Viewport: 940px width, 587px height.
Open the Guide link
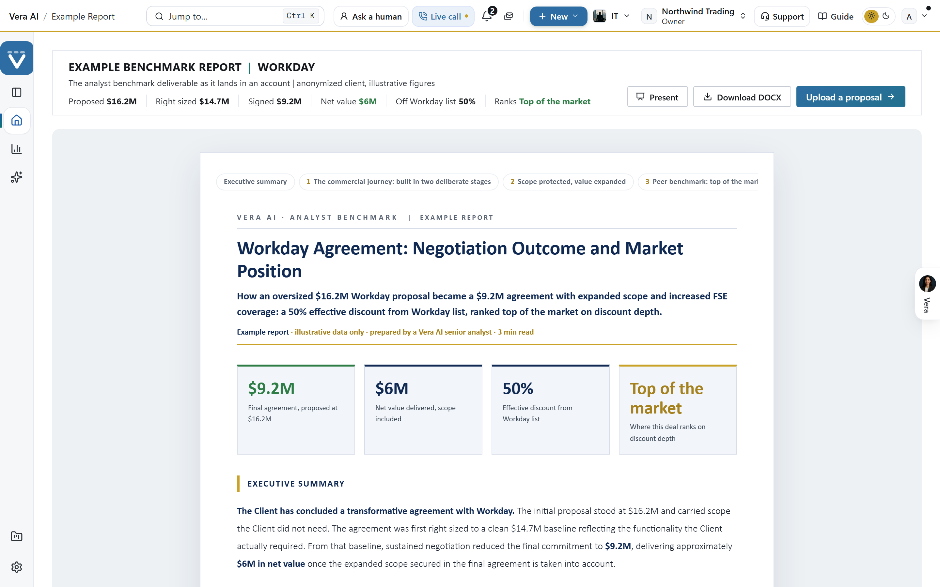point(836,16)
